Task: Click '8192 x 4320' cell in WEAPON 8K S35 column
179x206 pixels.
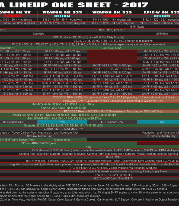Action: (62, 20)
